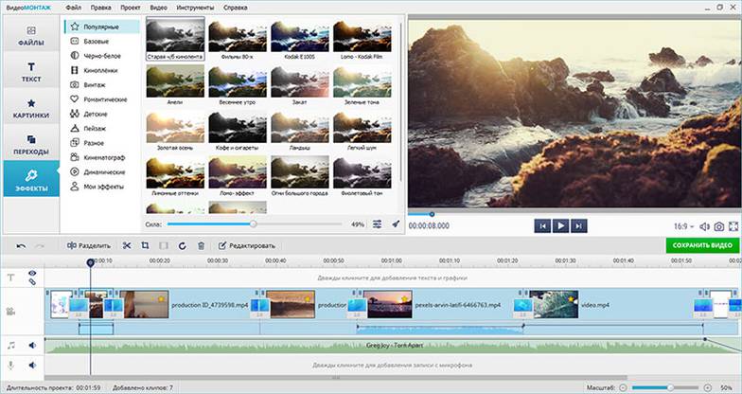Select the pexels-arvin-latifi-6466763.mp4 clip

click(441, 305)
